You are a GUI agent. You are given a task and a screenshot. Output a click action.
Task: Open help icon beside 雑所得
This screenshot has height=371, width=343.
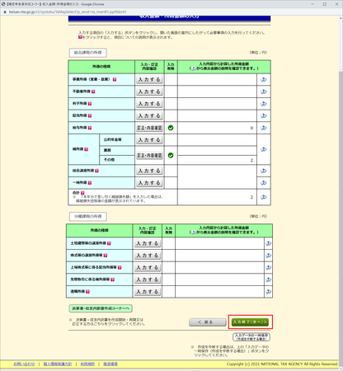(86, 149)
